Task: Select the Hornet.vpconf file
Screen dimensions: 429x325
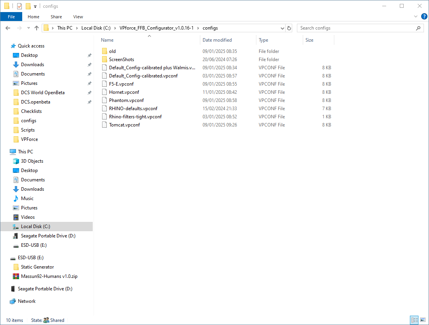Action: (x=125, y=92)
